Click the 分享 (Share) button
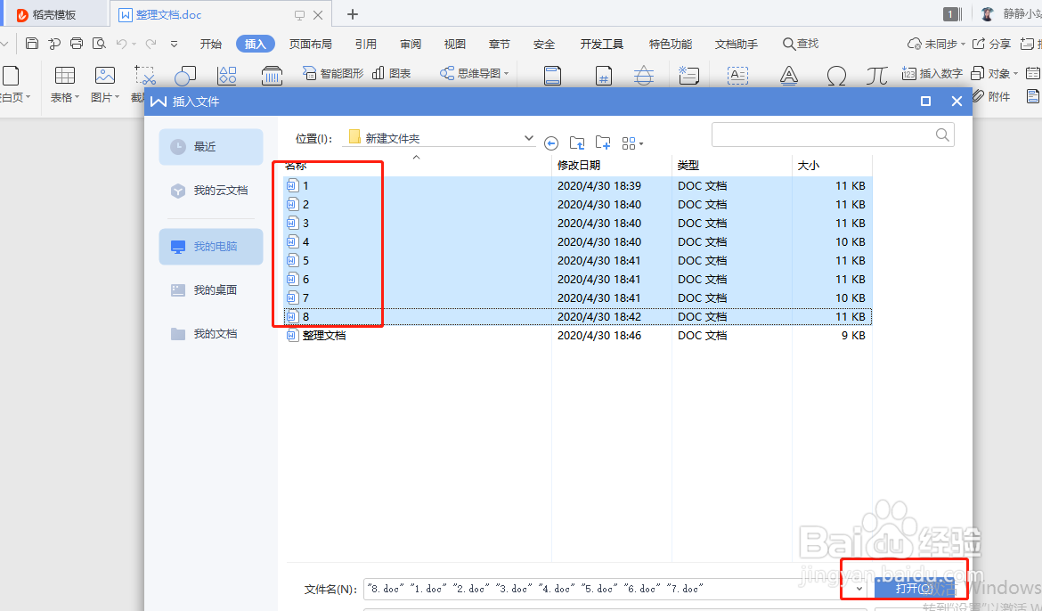Screen dimensions: 1042x611 tap(991, 44)
